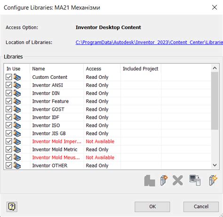Toggle the Inventor ISO In Use checkbox
The width and height of the screenshot is (223, 217).
coord(9,125)
